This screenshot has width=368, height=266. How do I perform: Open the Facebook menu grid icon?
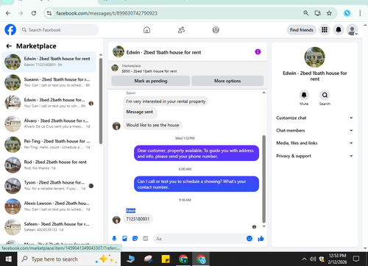[x=325, y=30]
